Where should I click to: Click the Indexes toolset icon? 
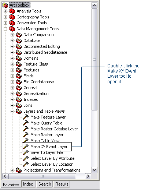[19, 99]
